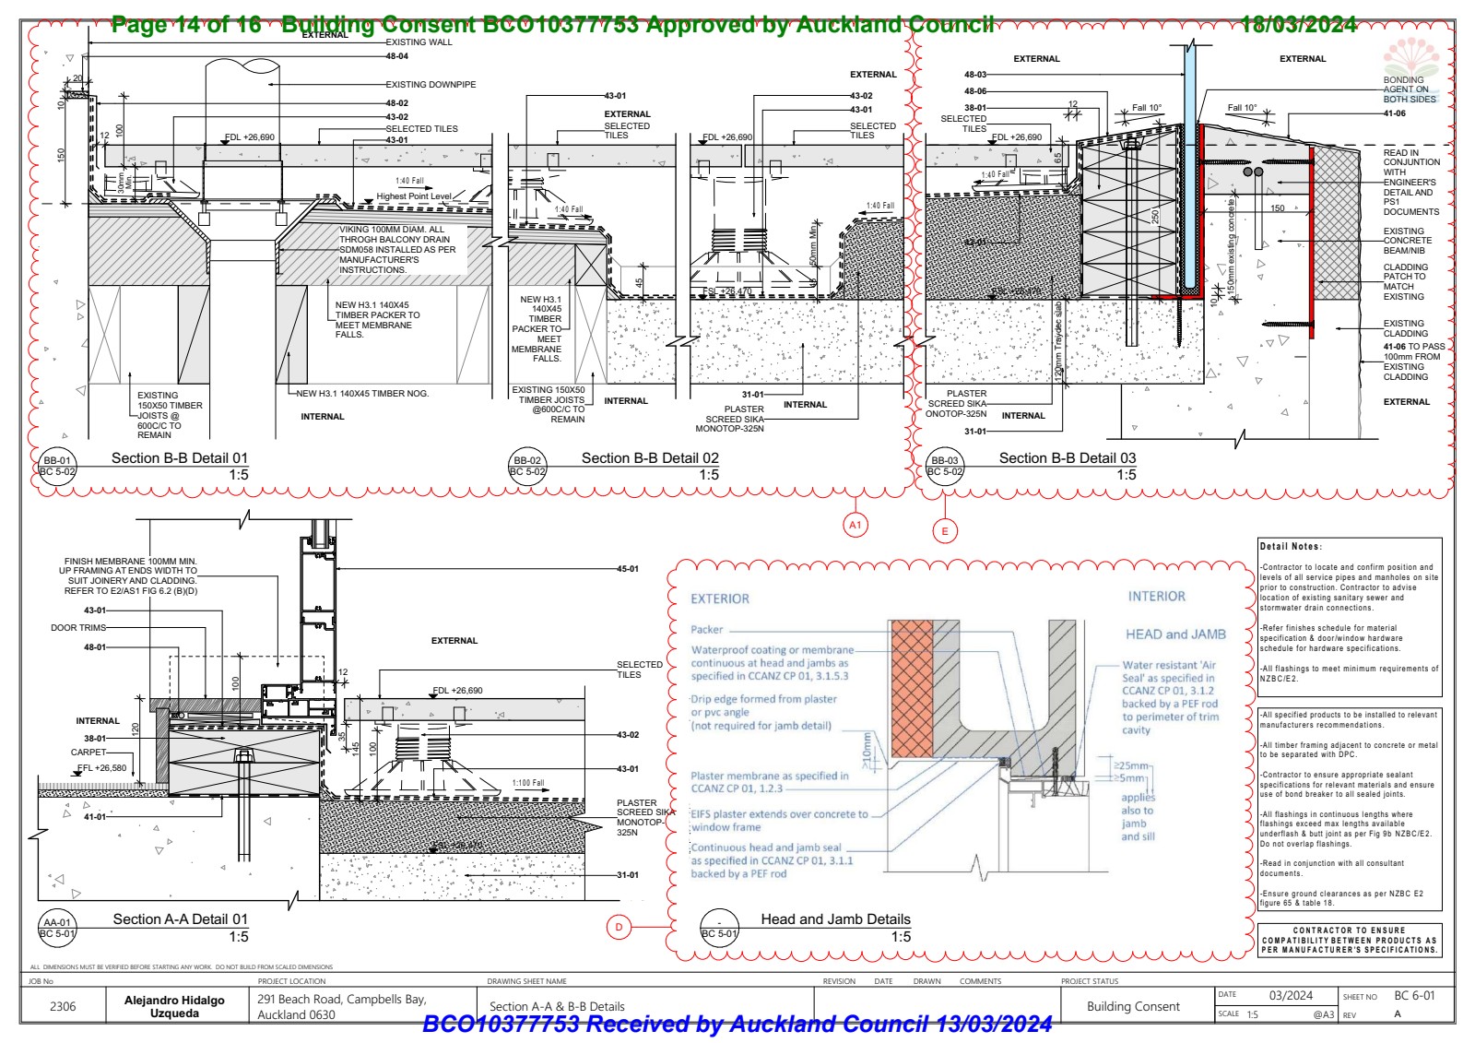Click the red E revision marker circle

point(945,530)
